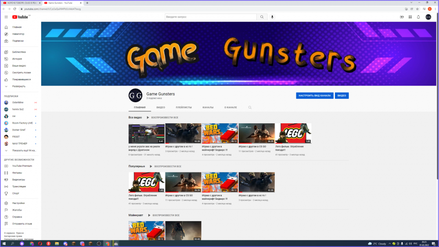Open taskbar search magnifier
The height and width of the screenshot is (247, 439).
click(12, 243)
